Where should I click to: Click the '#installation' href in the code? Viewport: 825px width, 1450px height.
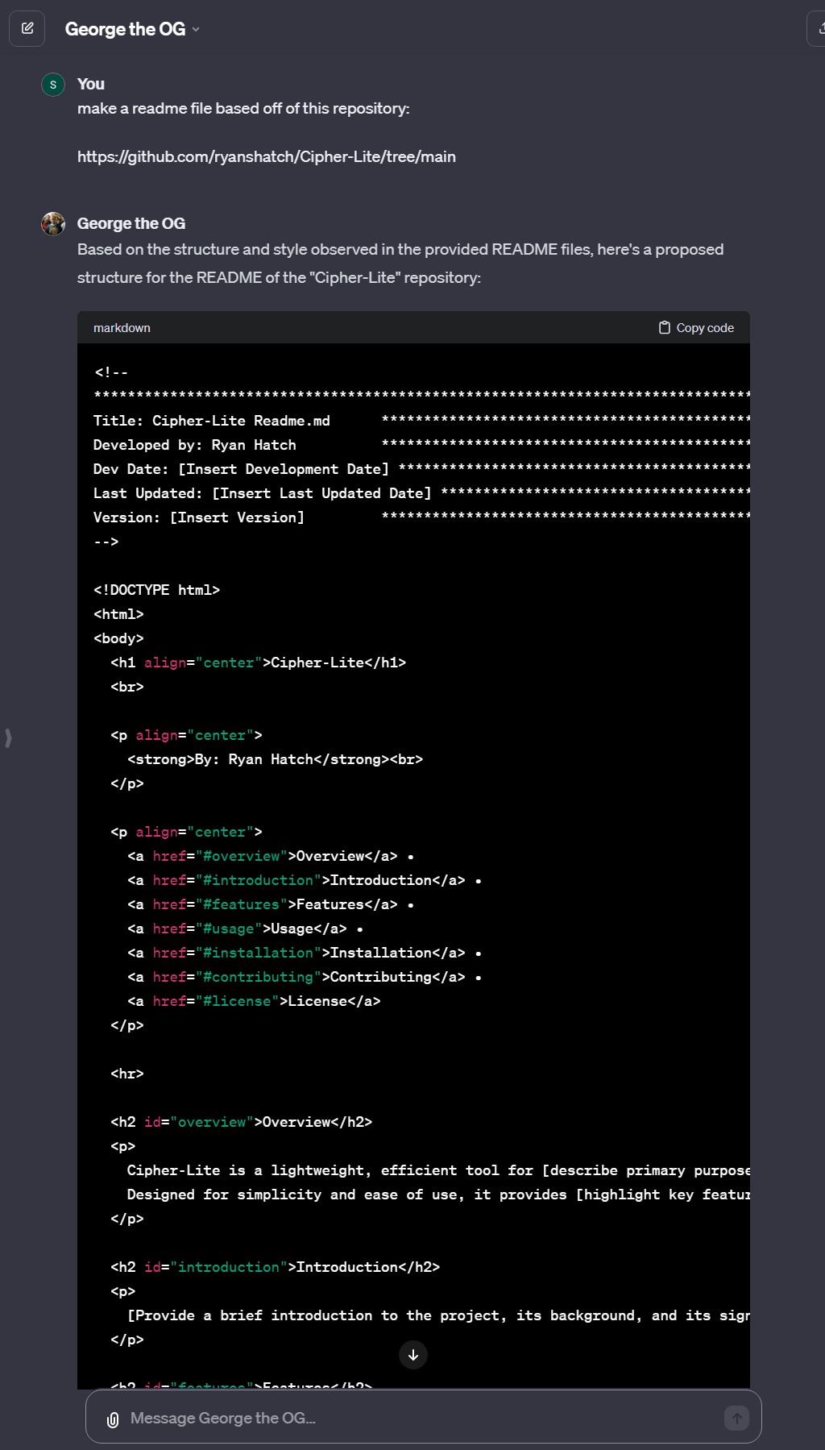[258, 953]
